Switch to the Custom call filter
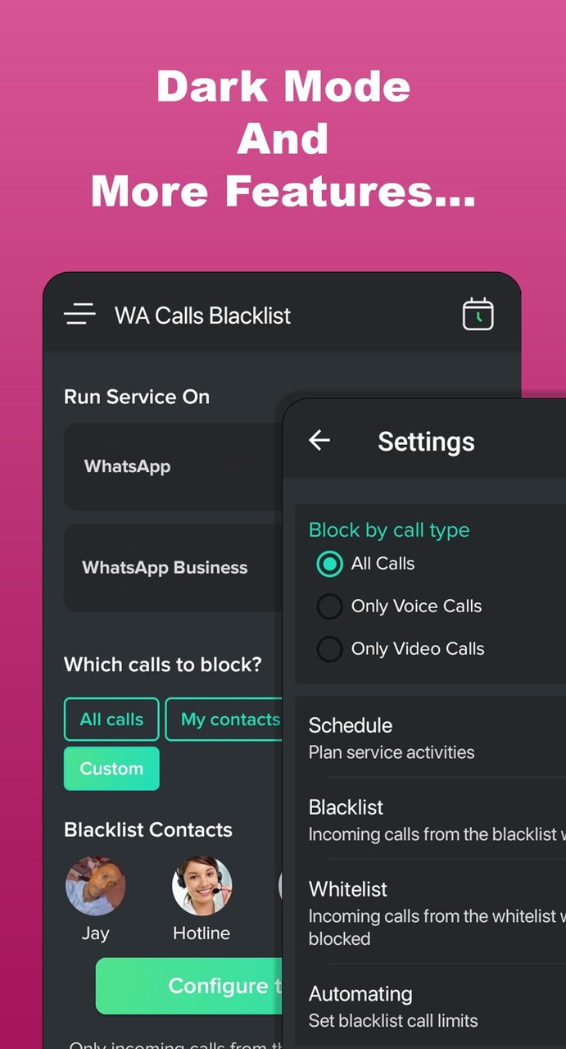Screen dimensions: 566x1049 coord(111,769)
